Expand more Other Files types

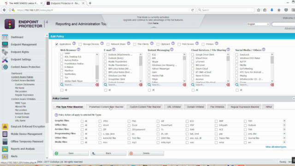point(284,138)
